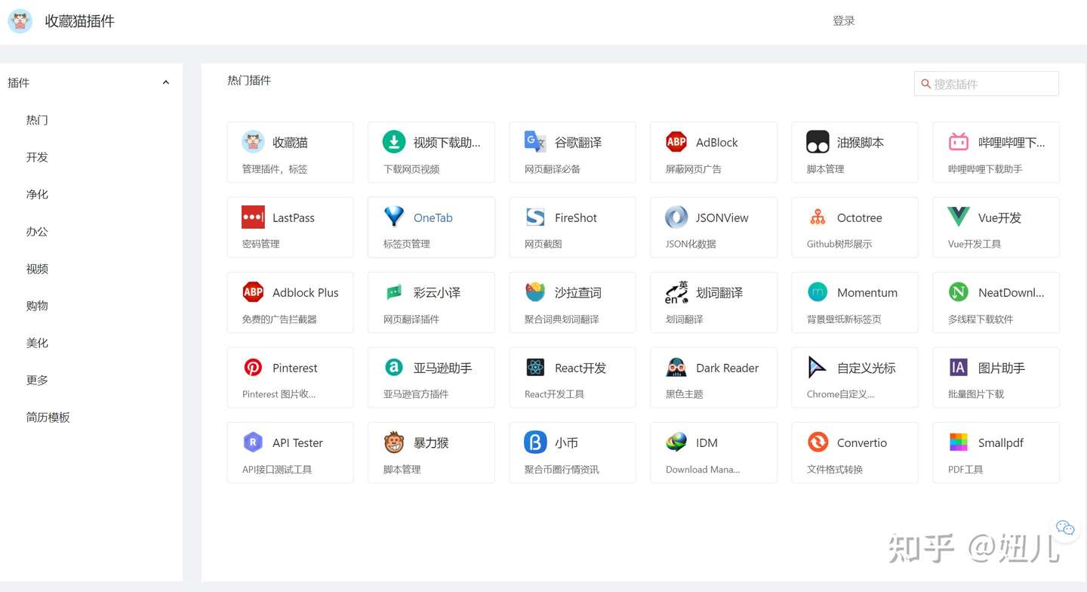This screenshot has width=1087, height=592.
Task: Click the IDM globe icon
Action: [x=676, y=442]
